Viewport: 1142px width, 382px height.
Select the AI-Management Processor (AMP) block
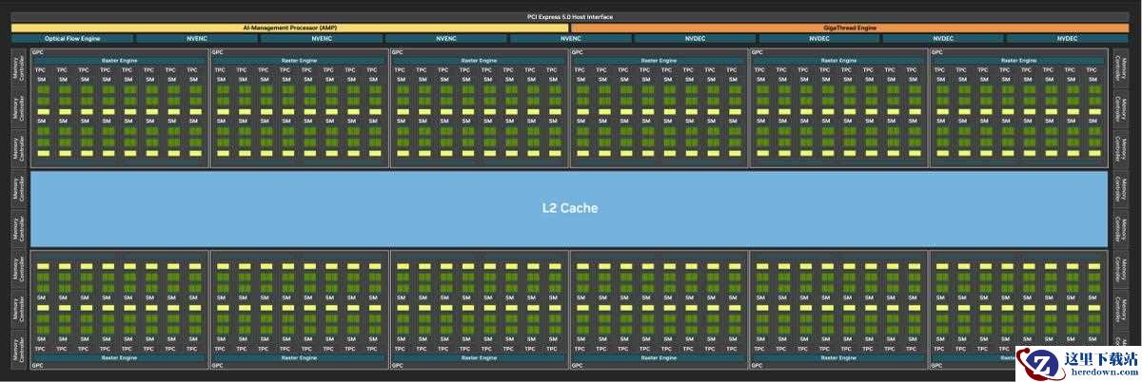pos(290,29)
